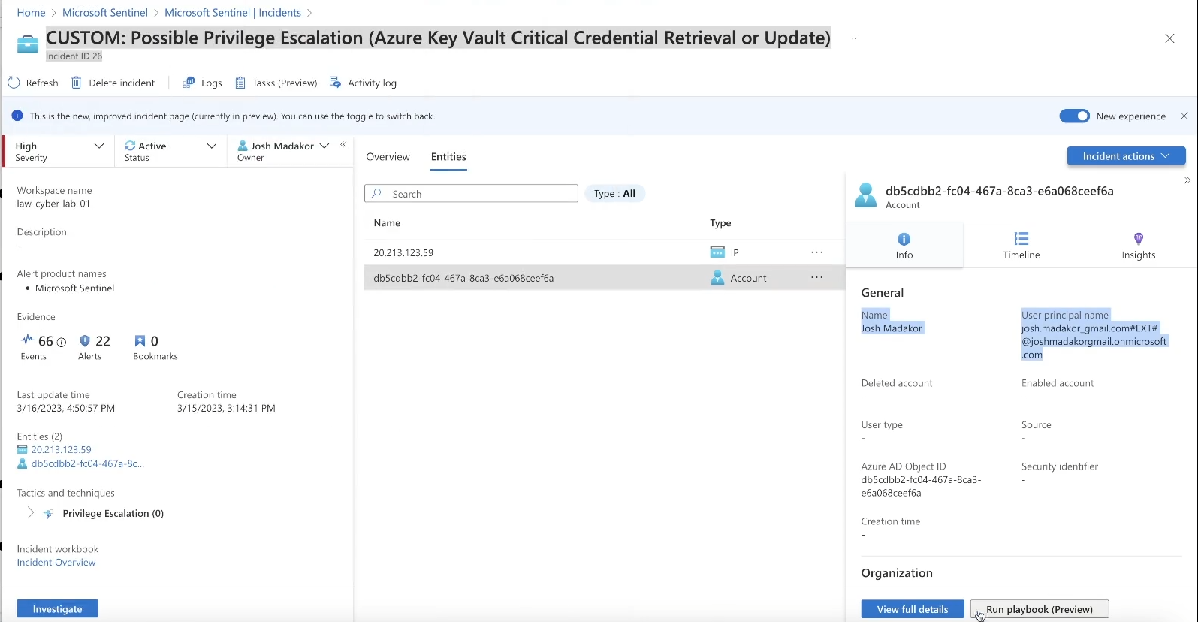Switch to the Overview tab

click(388, 157)
